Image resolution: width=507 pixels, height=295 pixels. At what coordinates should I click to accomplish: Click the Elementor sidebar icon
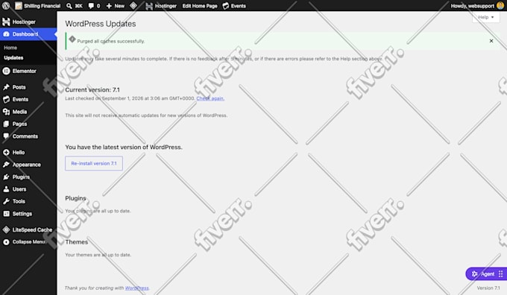6,71
